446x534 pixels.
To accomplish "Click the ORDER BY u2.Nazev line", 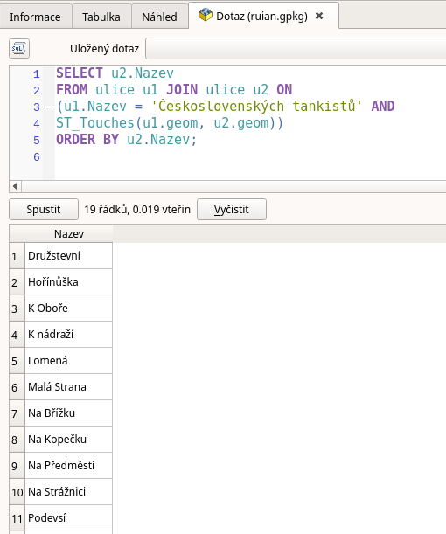I will (127, 140).
